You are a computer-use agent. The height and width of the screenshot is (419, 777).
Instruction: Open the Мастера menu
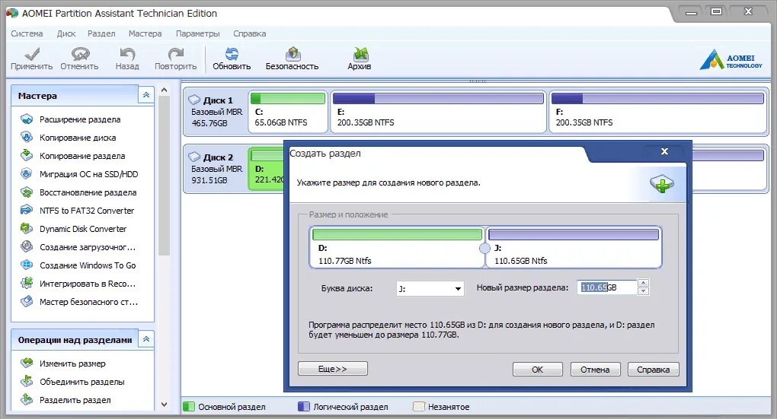tap(145, 33)
